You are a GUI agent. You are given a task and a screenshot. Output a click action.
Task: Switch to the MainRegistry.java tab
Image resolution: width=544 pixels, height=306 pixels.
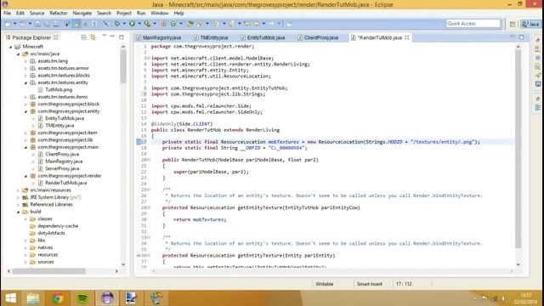159,37
